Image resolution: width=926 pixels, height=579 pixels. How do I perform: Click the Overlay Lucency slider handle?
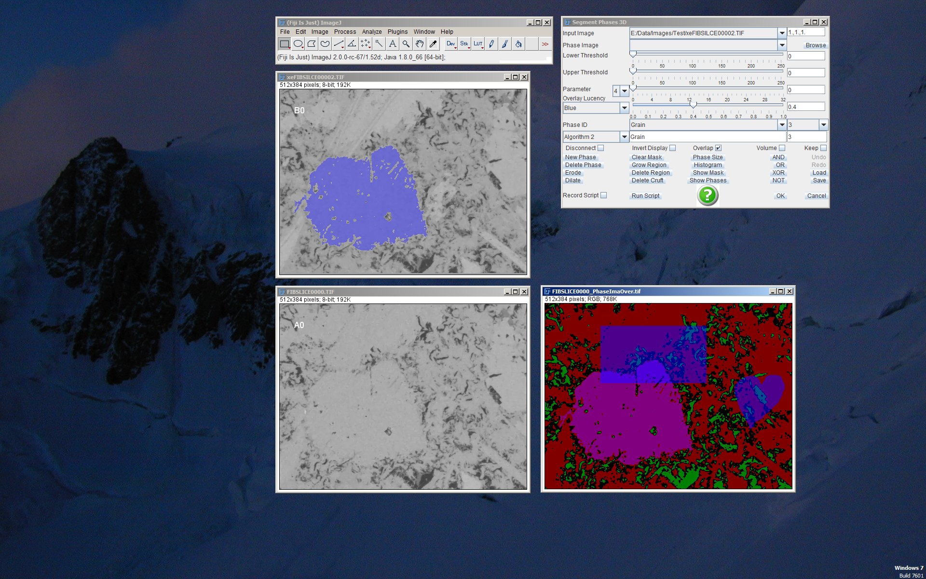pos(693,104)
